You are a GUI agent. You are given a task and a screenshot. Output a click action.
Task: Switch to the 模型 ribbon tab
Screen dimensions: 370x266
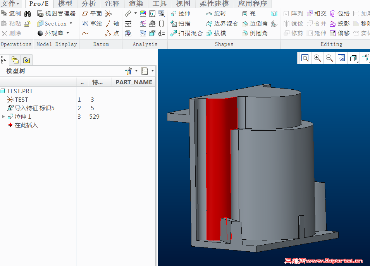click(65, 3)
